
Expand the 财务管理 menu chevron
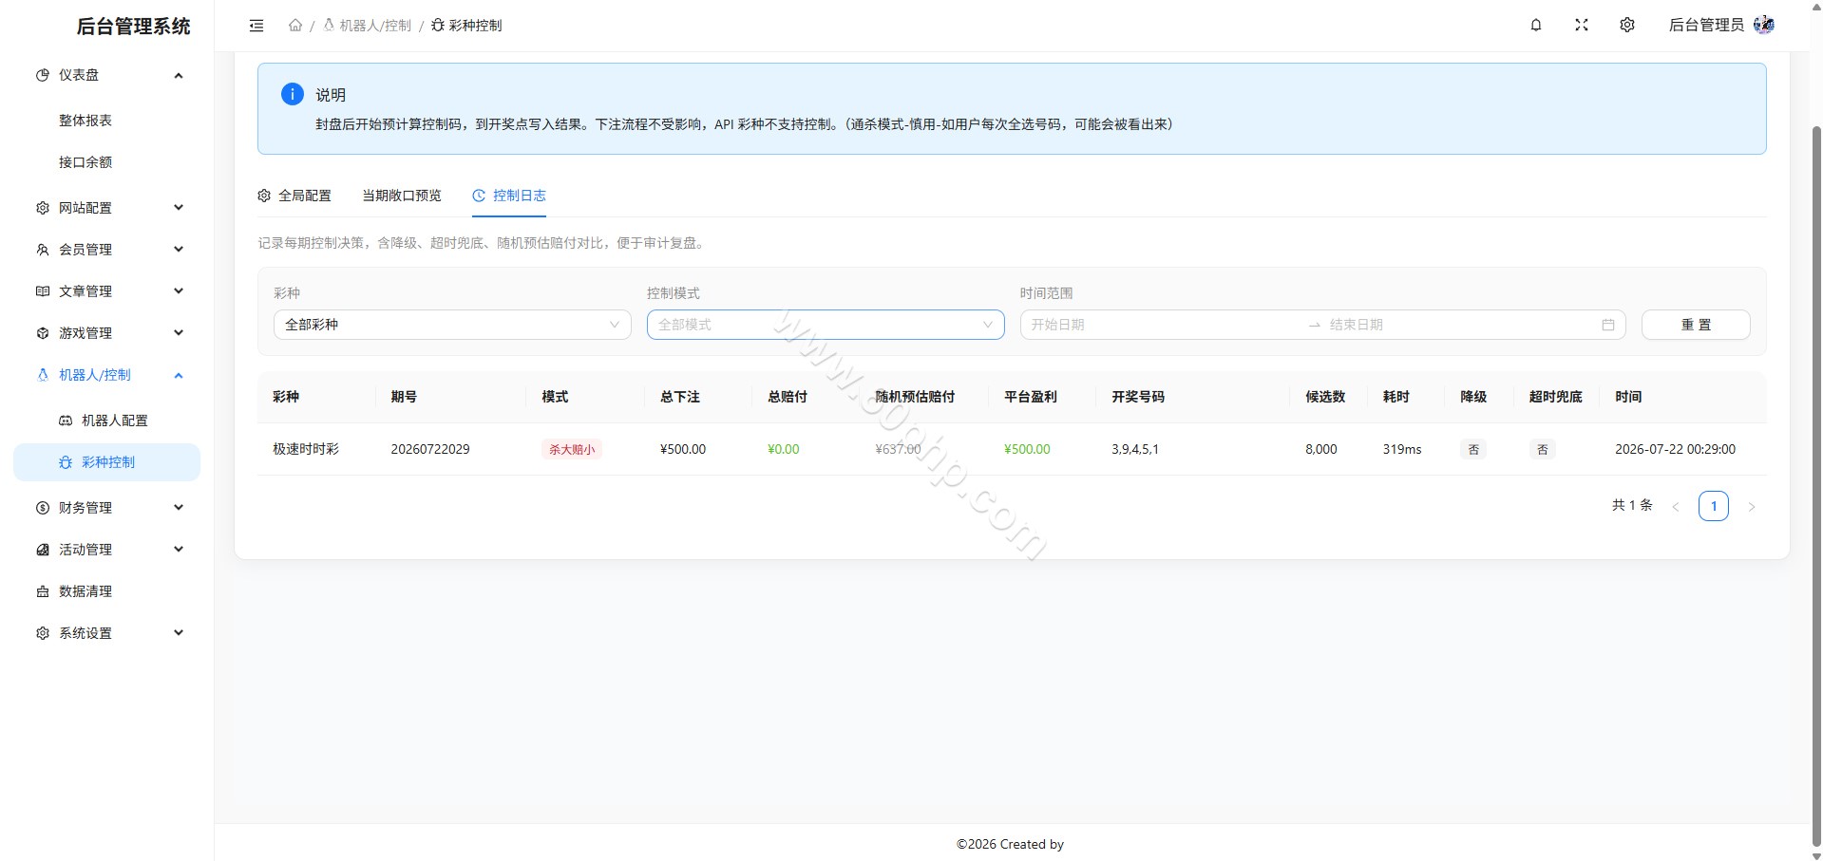(x=179, y=508)
